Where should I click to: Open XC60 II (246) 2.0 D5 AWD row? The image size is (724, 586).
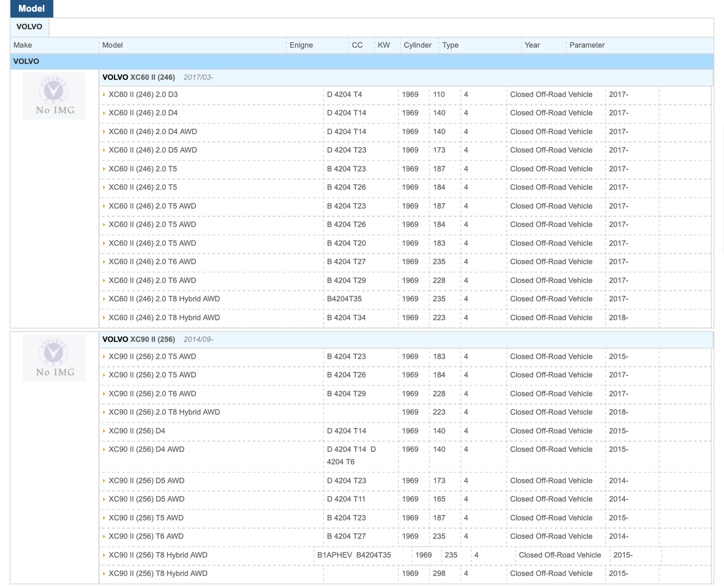tap(405, 150)
